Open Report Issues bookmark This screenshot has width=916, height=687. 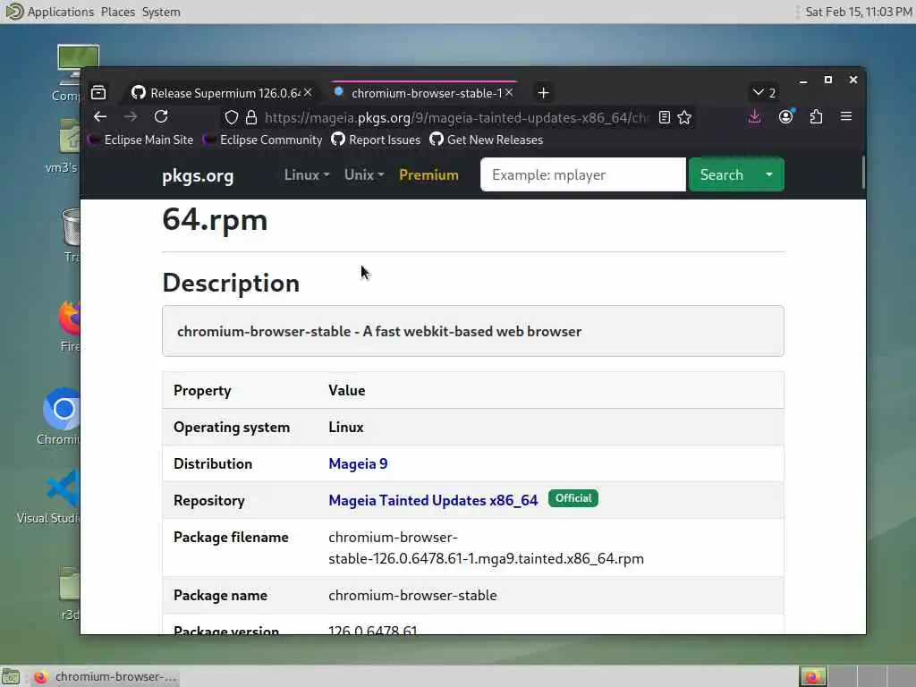(376, 140)
